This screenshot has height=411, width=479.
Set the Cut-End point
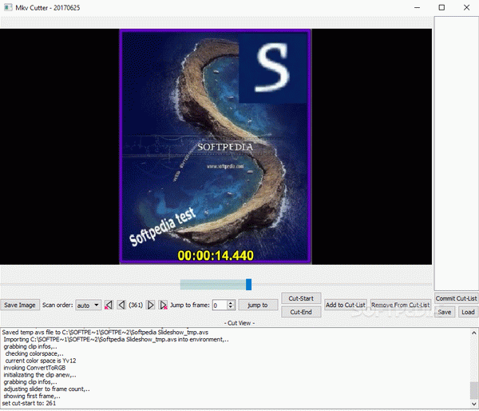(301, 312)
